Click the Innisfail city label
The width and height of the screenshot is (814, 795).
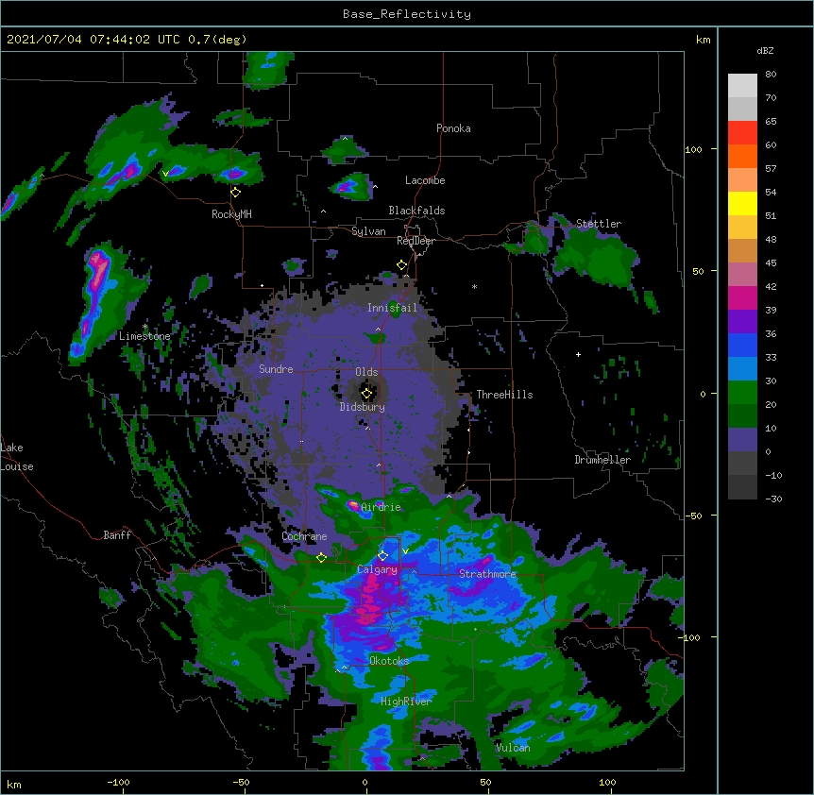pyautogui.click(x=392, y=308)
